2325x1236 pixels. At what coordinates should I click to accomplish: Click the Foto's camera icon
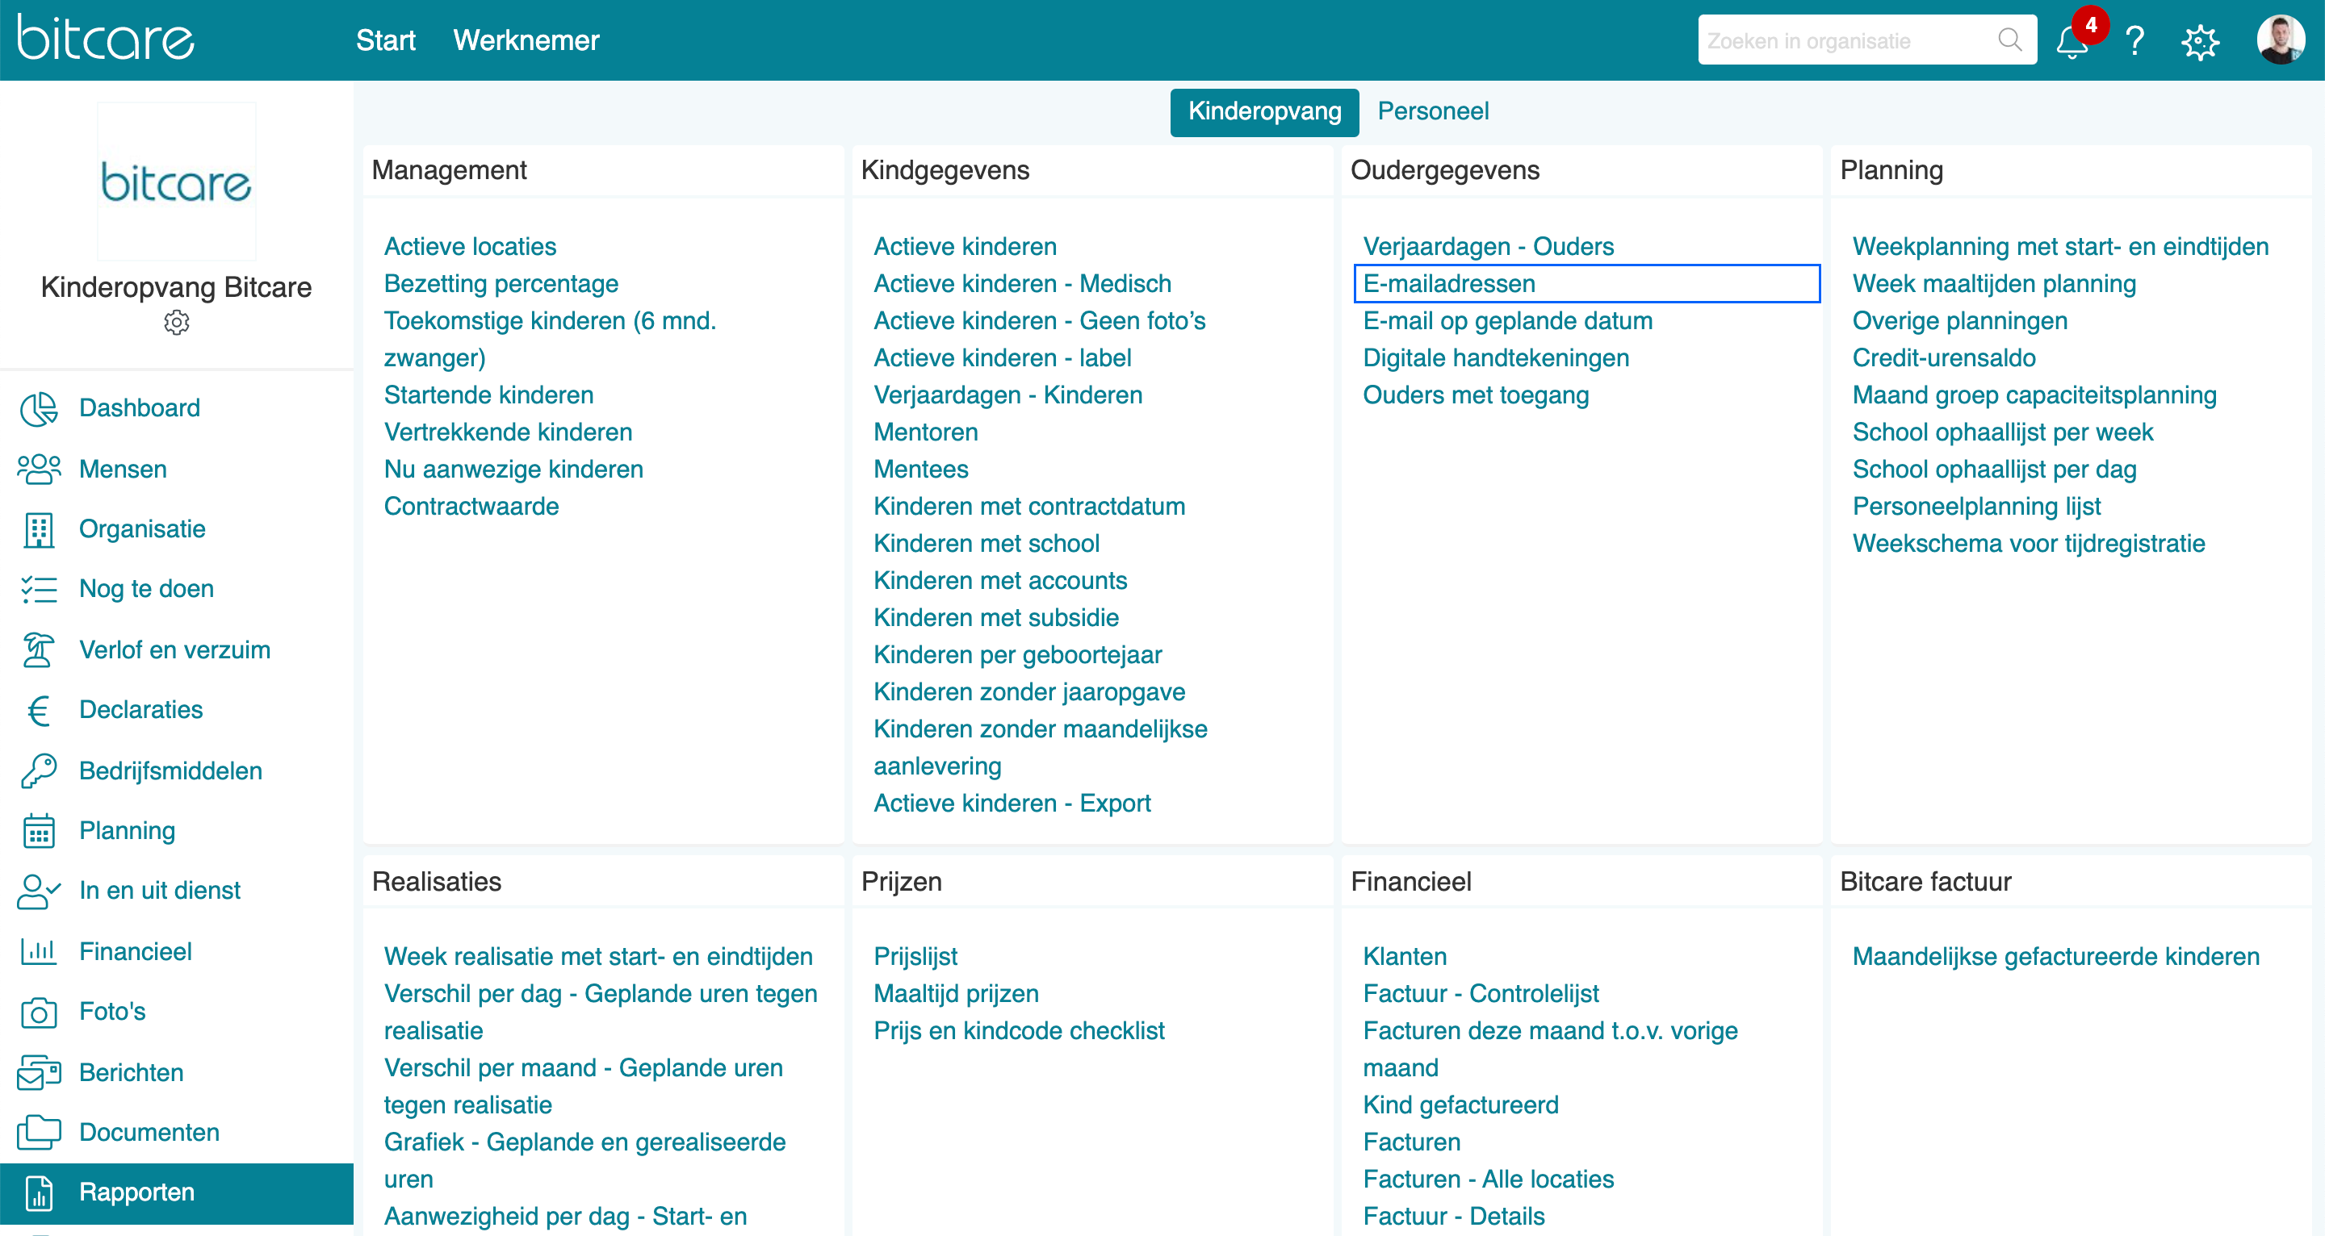click(x=39, y=1013)
